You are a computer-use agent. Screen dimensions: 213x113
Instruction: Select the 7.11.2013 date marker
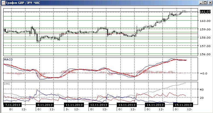tap(13, 105)
